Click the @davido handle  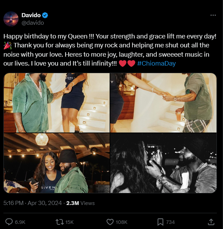click(33, 23)
